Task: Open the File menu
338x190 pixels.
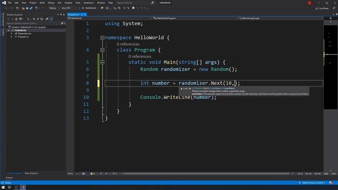Action: tap(10, 3)
